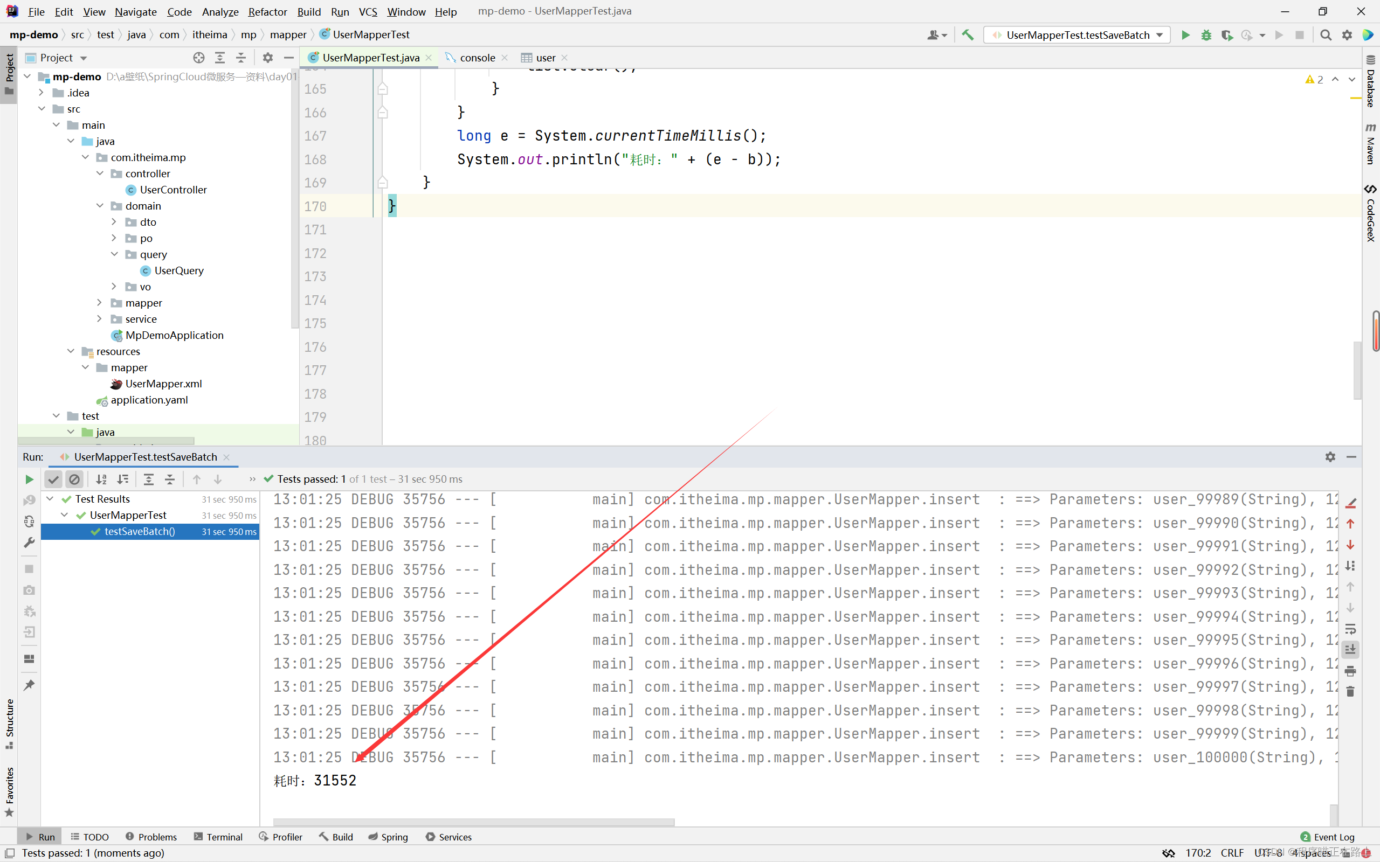Image resolution: width=1380 pixels, height=862 pixels.
Task: Clear console output with trash icon
Action: (1350, 692)
